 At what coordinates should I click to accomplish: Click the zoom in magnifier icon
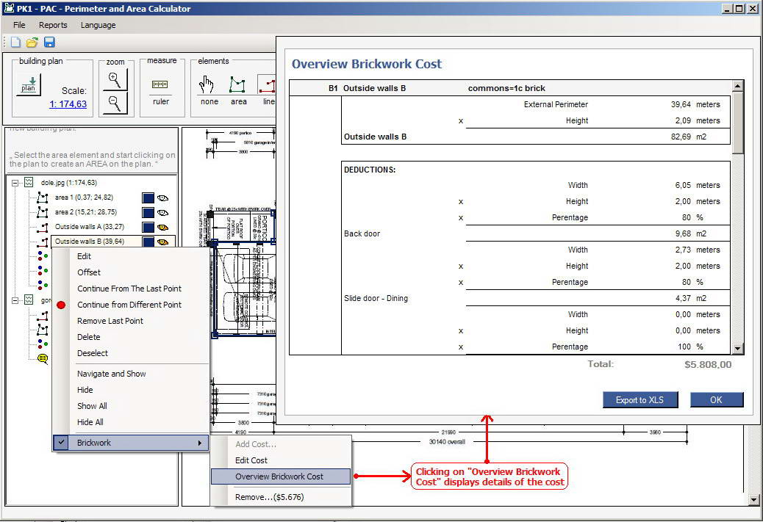click(x=115, y=79)
